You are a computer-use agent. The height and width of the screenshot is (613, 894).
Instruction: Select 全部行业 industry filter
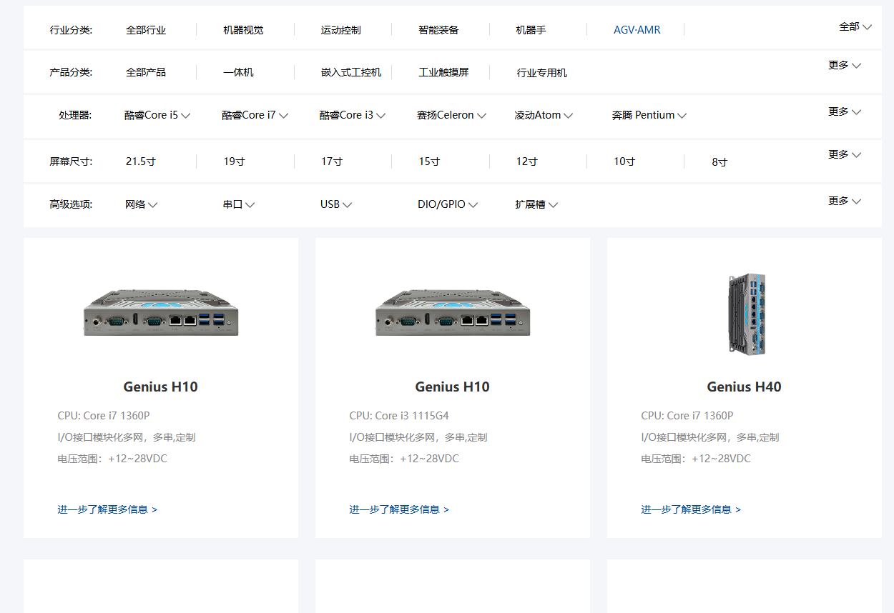pos(146,30)
